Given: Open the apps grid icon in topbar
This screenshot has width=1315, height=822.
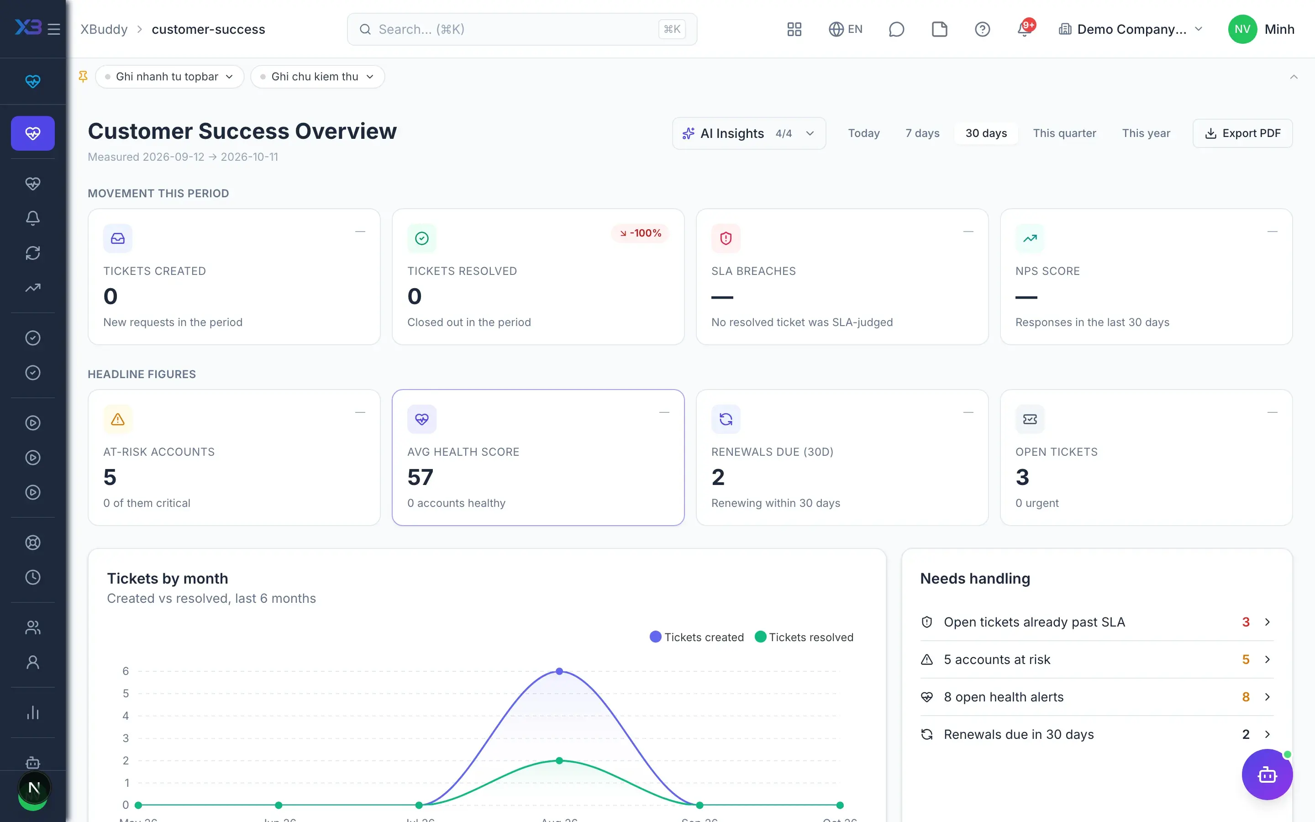Looking at the screenshot, I should [x=794, y=29].
